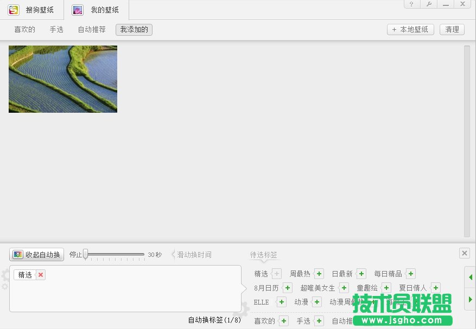Add the 周最热 tag via its green plus icon
The width and height of the screenshot is (476, 329).
tap(319, 274)
